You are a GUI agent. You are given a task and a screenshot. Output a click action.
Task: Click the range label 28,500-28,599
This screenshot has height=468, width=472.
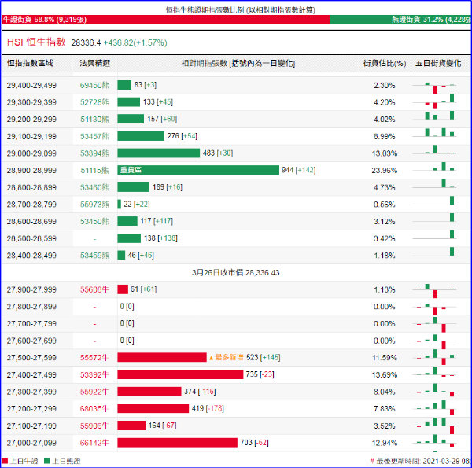(31, 238)
